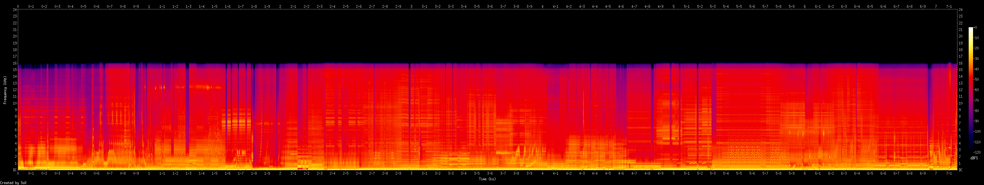Click the "-120" label on the dBFS scale
The height and width of the screenshot is (185, 984).
pyautogui.click(x=977, y=152)
